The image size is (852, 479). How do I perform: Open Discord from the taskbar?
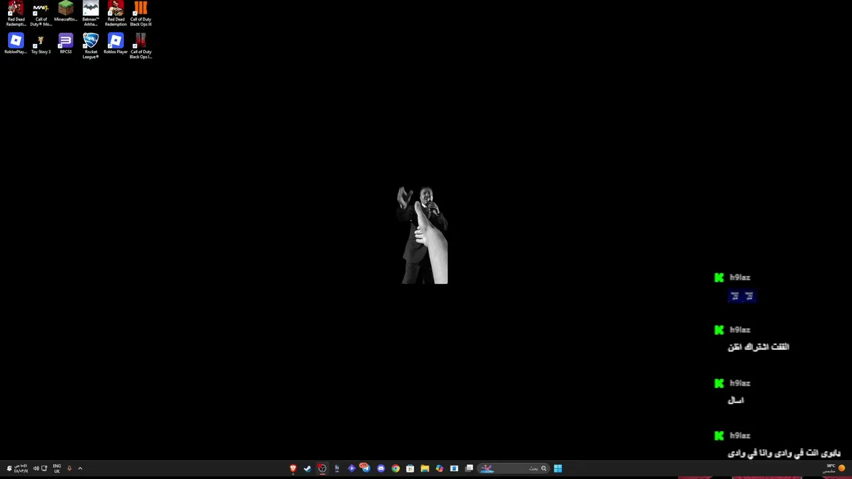[381, 468]
